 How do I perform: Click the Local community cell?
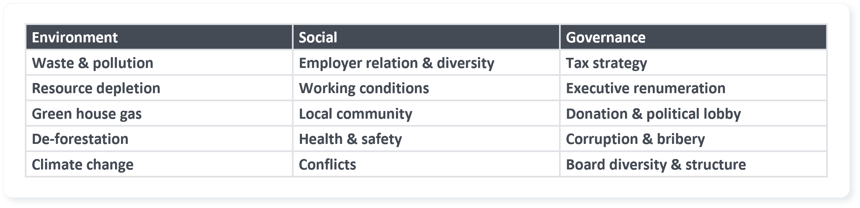426,113
